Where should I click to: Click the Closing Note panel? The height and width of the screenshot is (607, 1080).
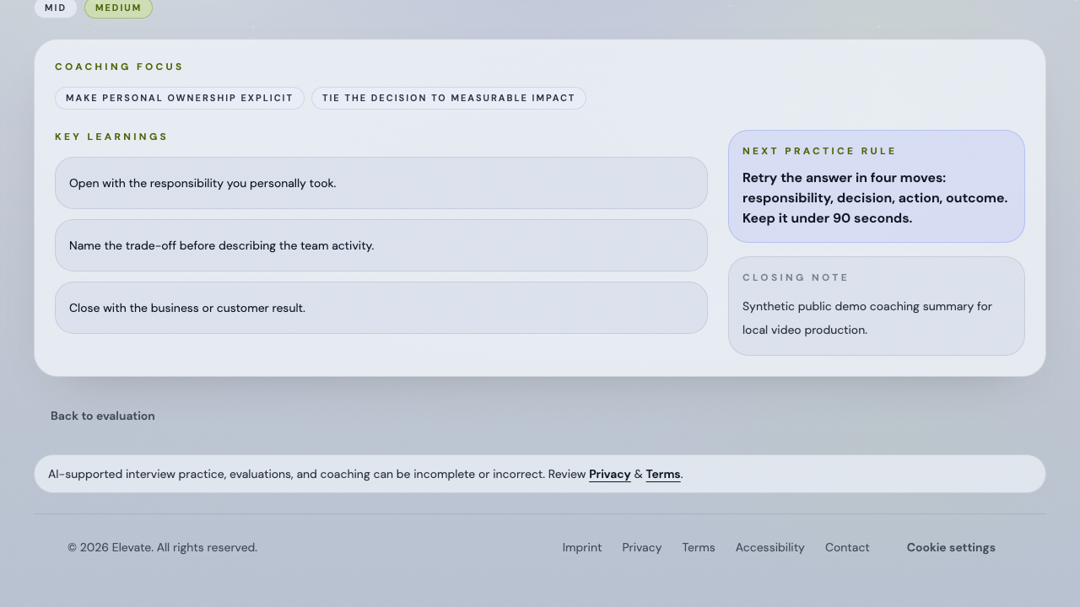click(x=877, y=306)
